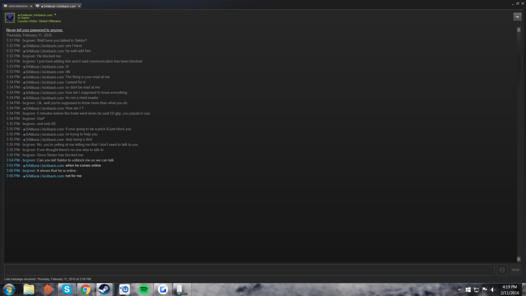
Task: Expand dropdown arrow beside SAMurai's name
Action: tap(55, 15)
